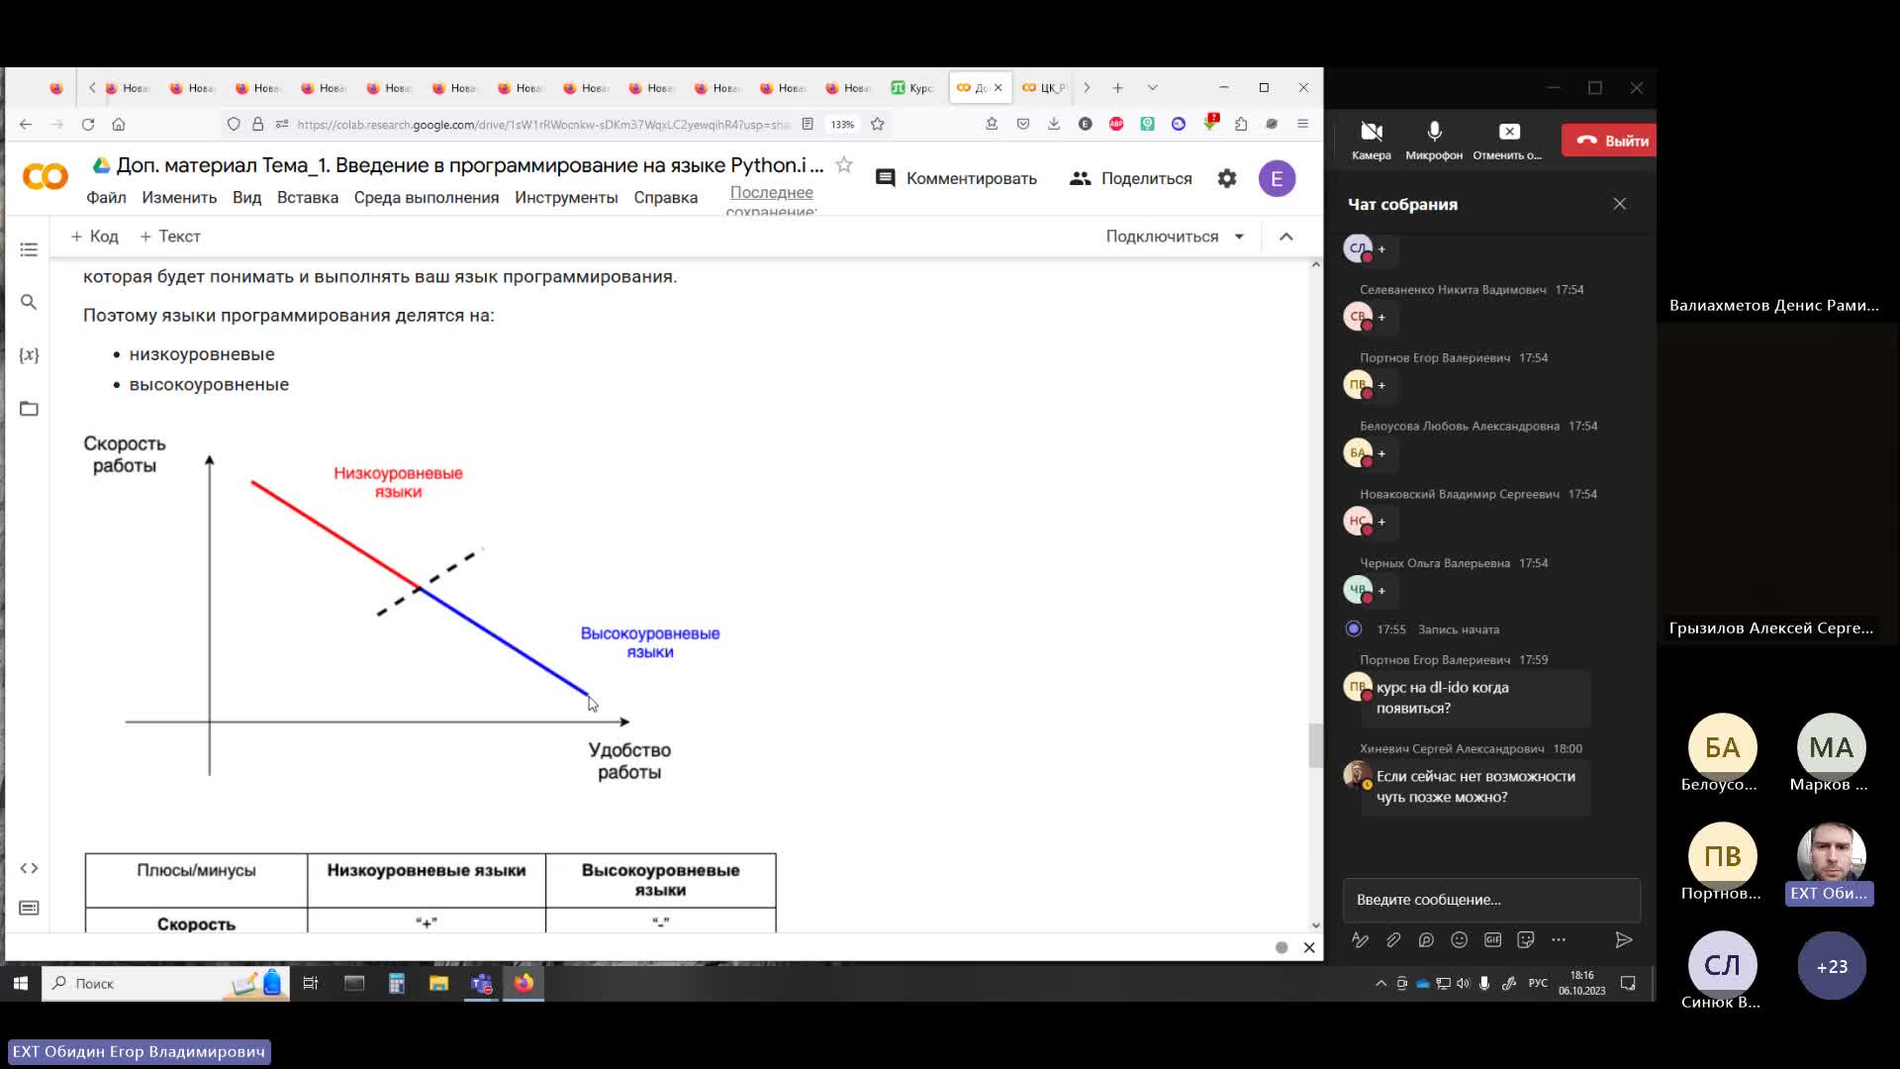Open the Инструменты menu
The width and height of the screenshot is (1900, 1069).
click(x=566, y=197)
